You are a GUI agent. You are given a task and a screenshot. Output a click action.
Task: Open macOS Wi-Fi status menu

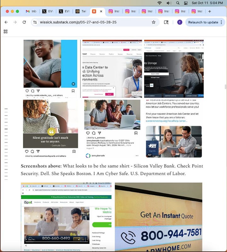(x=160, y=3)
